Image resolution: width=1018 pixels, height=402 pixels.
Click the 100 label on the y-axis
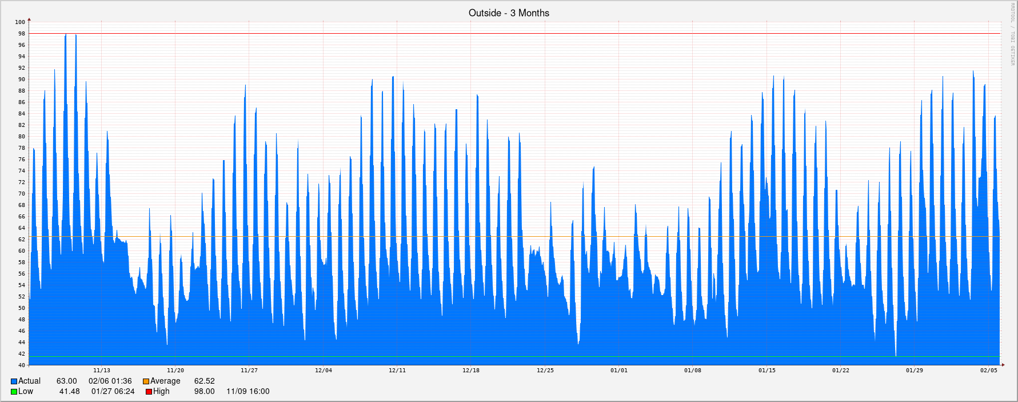[x=20, y=22]
